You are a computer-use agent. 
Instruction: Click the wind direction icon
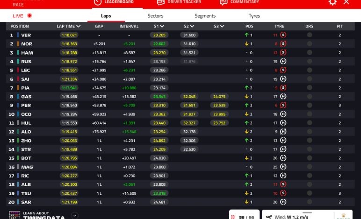point(269,217)
